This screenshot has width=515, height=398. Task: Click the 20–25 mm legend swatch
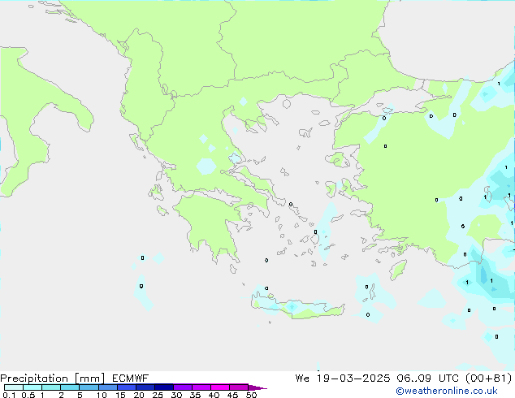pos(145,387)
